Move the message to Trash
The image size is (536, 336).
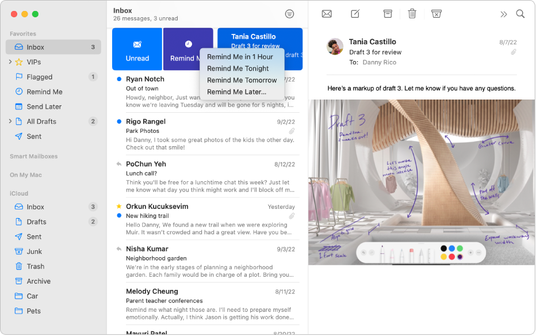coord(412,13)
